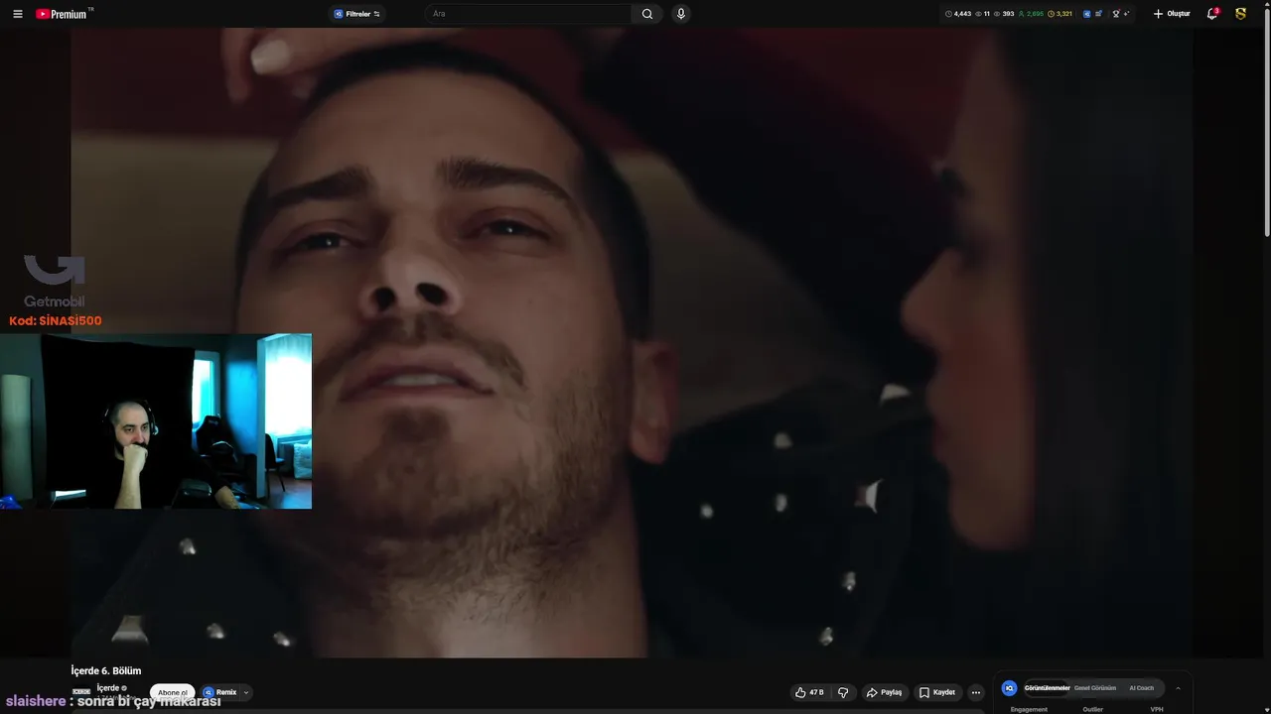The width and height of the screenshot is (1271, 714).
Task: Click the magnifier search button
Action: [647, 14]
